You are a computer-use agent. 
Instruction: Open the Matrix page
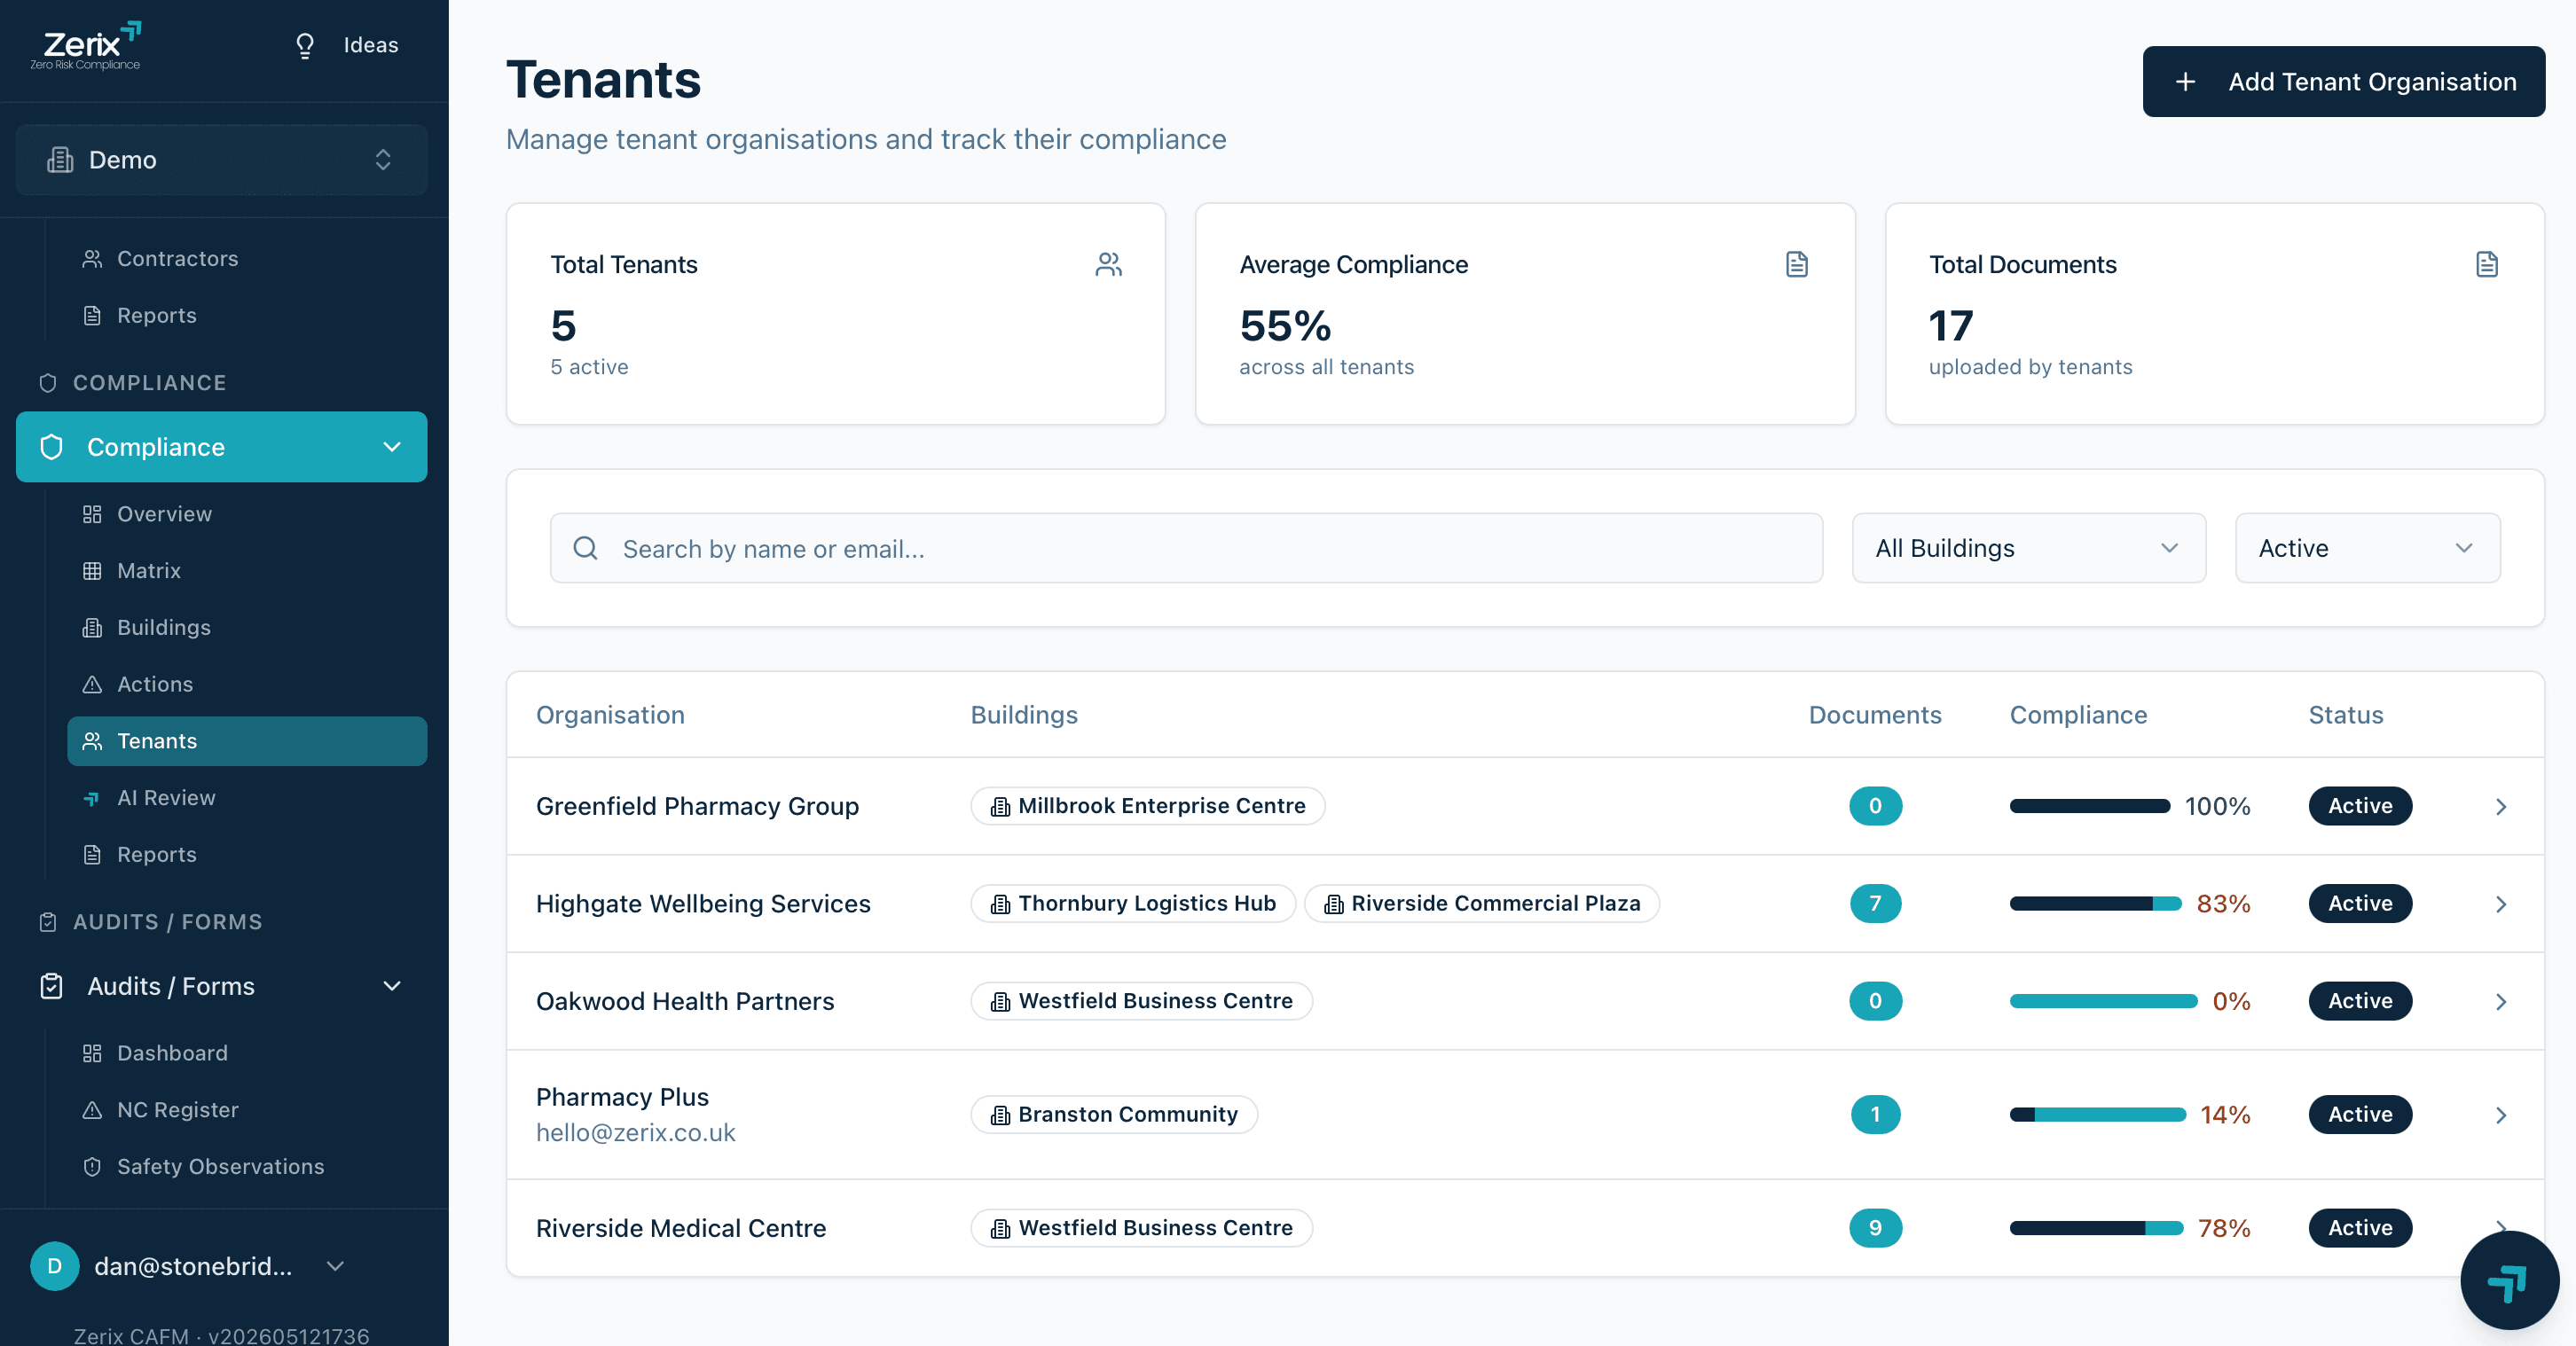pyautogui.click(x=247, y=572)
